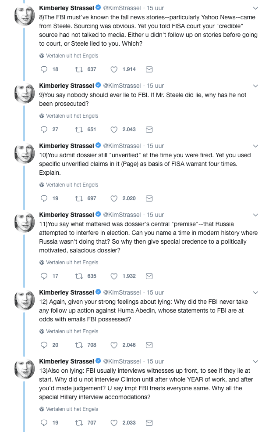Like tweet 8 with 1.914 likes

(114, 69)
